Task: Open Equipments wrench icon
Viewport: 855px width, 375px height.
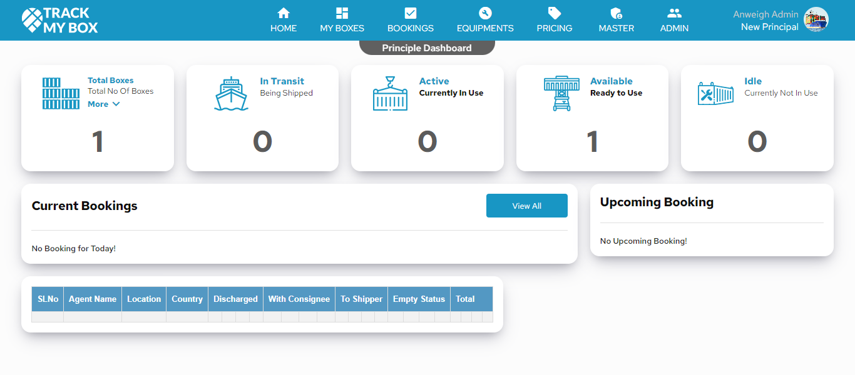Action: coord(485,13)
